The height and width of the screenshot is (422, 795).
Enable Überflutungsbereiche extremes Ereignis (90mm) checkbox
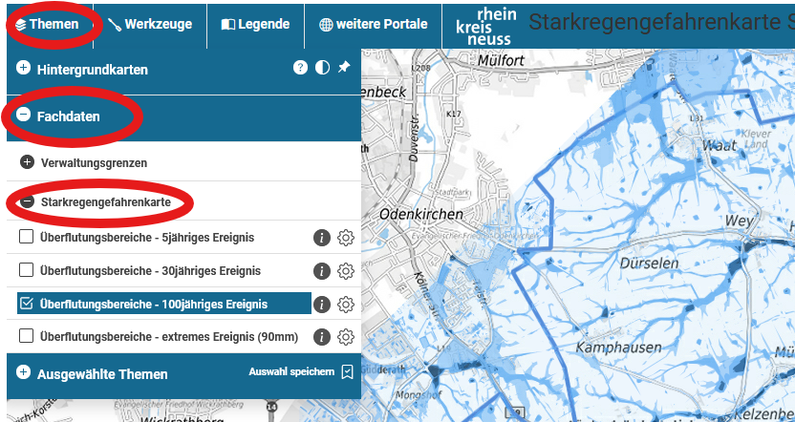(x=27, y=336)
